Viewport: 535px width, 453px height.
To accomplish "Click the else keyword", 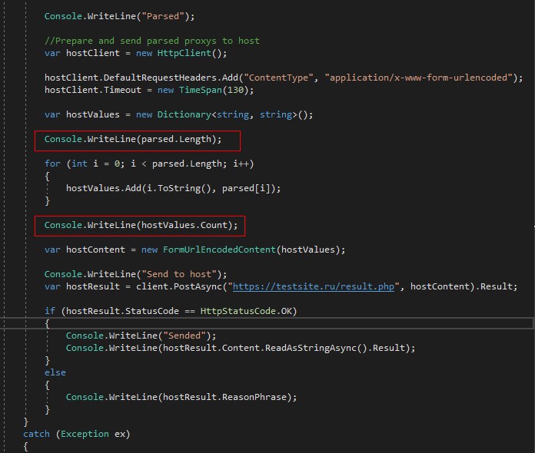I will 55,372.
